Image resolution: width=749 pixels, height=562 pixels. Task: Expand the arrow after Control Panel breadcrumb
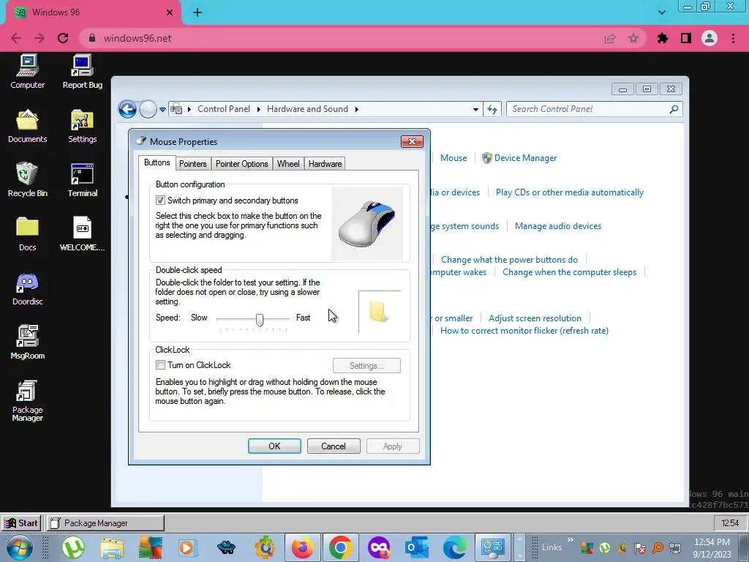pos(258,110)
